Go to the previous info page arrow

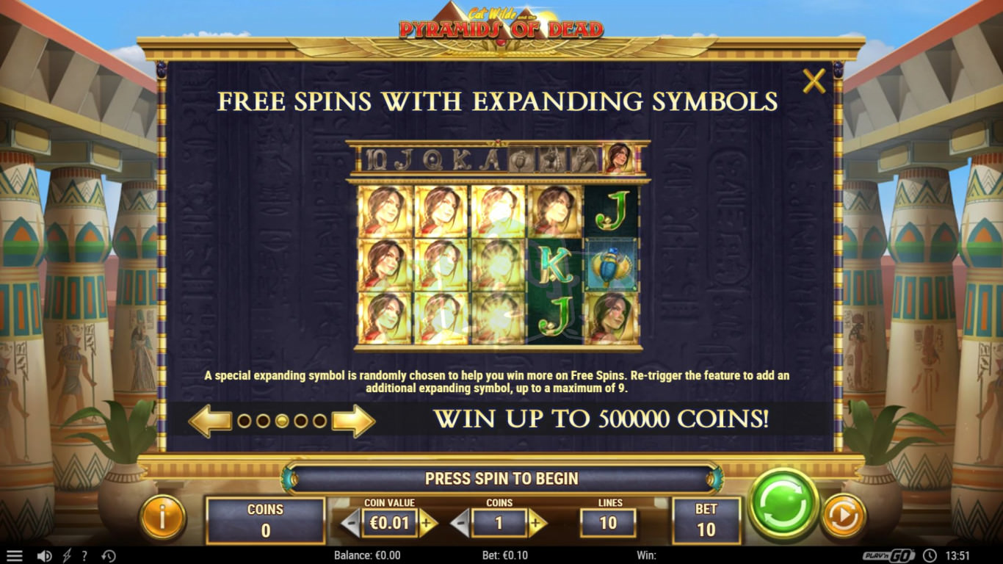tap(210, 421)
